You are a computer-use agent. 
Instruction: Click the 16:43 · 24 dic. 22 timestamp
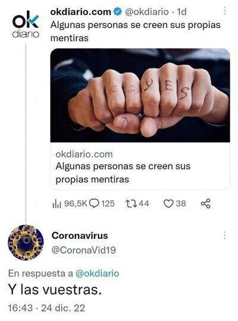click(x=46, y=308)
